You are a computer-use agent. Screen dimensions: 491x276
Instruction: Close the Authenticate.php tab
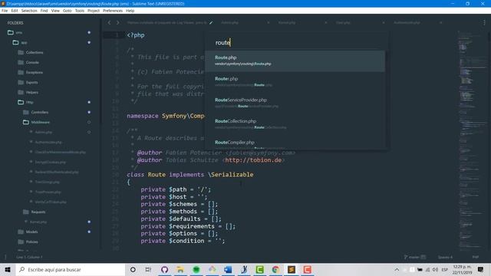coord(441,23)
